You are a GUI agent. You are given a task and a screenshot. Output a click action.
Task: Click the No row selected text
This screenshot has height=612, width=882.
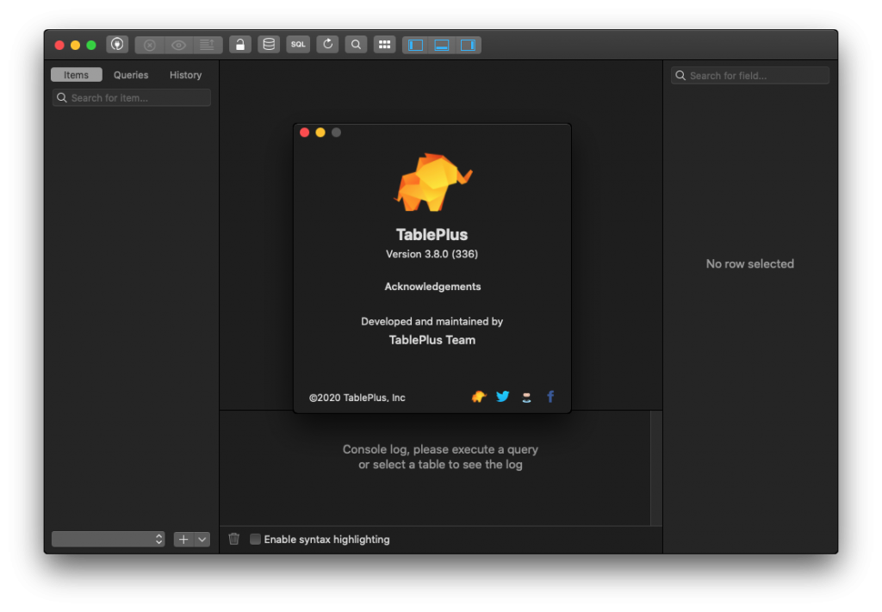coord(750,264)
